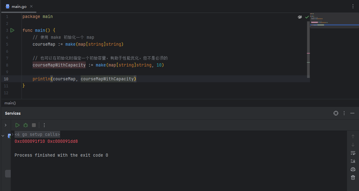Open more options in Services header
This screenshot has height=191, width=359.
[x=344, y=113]
